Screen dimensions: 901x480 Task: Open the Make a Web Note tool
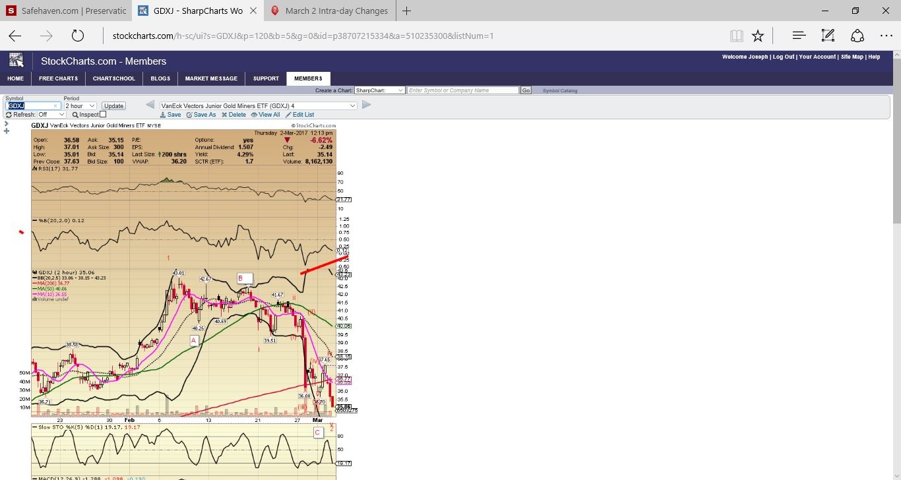click(828, 36)
